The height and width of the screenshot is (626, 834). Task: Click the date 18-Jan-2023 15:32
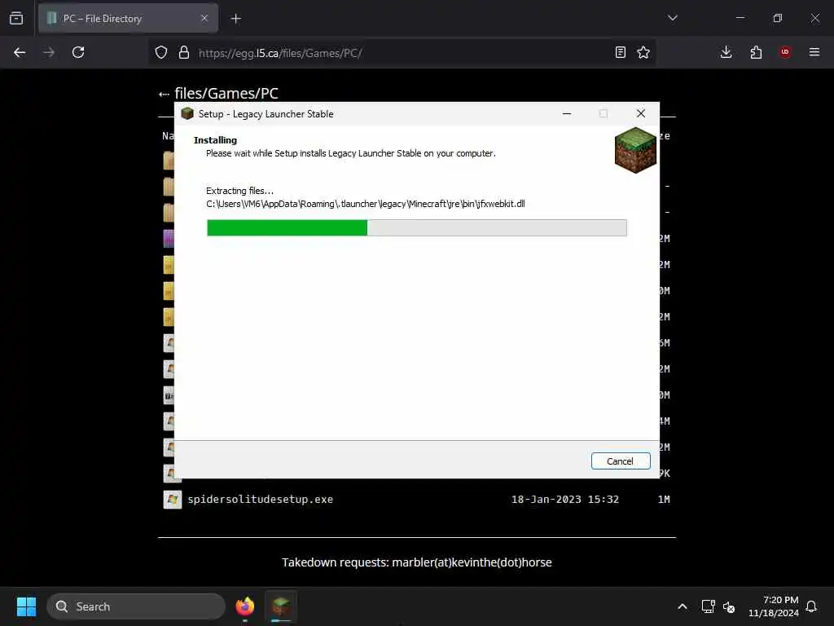(x=565, y=500)
